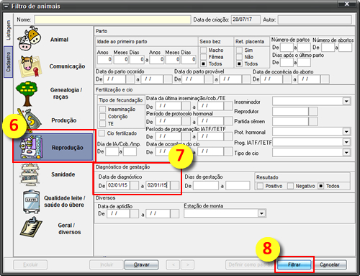This screenshot has width=360, height=276.
Task: Open the Sanidade medicine shelf icon
Action: pyautogui.click(x=30, y=174)
